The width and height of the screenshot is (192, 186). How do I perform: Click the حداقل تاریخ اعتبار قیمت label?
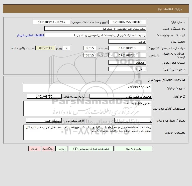[x=174, y=55]
